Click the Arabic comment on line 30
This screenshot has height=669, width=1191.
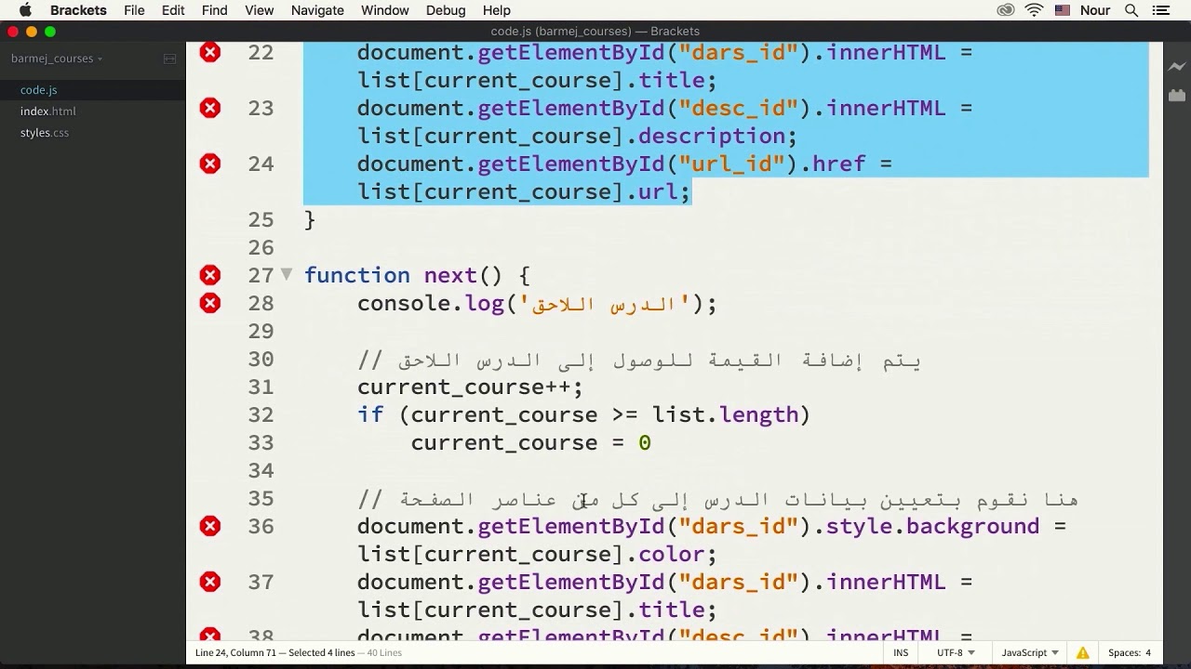click(639, 360)
